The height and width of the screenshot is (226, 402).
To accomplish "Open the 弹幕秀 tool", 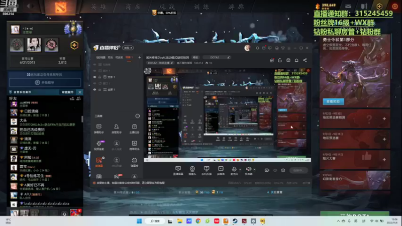I will pos(134,162).
